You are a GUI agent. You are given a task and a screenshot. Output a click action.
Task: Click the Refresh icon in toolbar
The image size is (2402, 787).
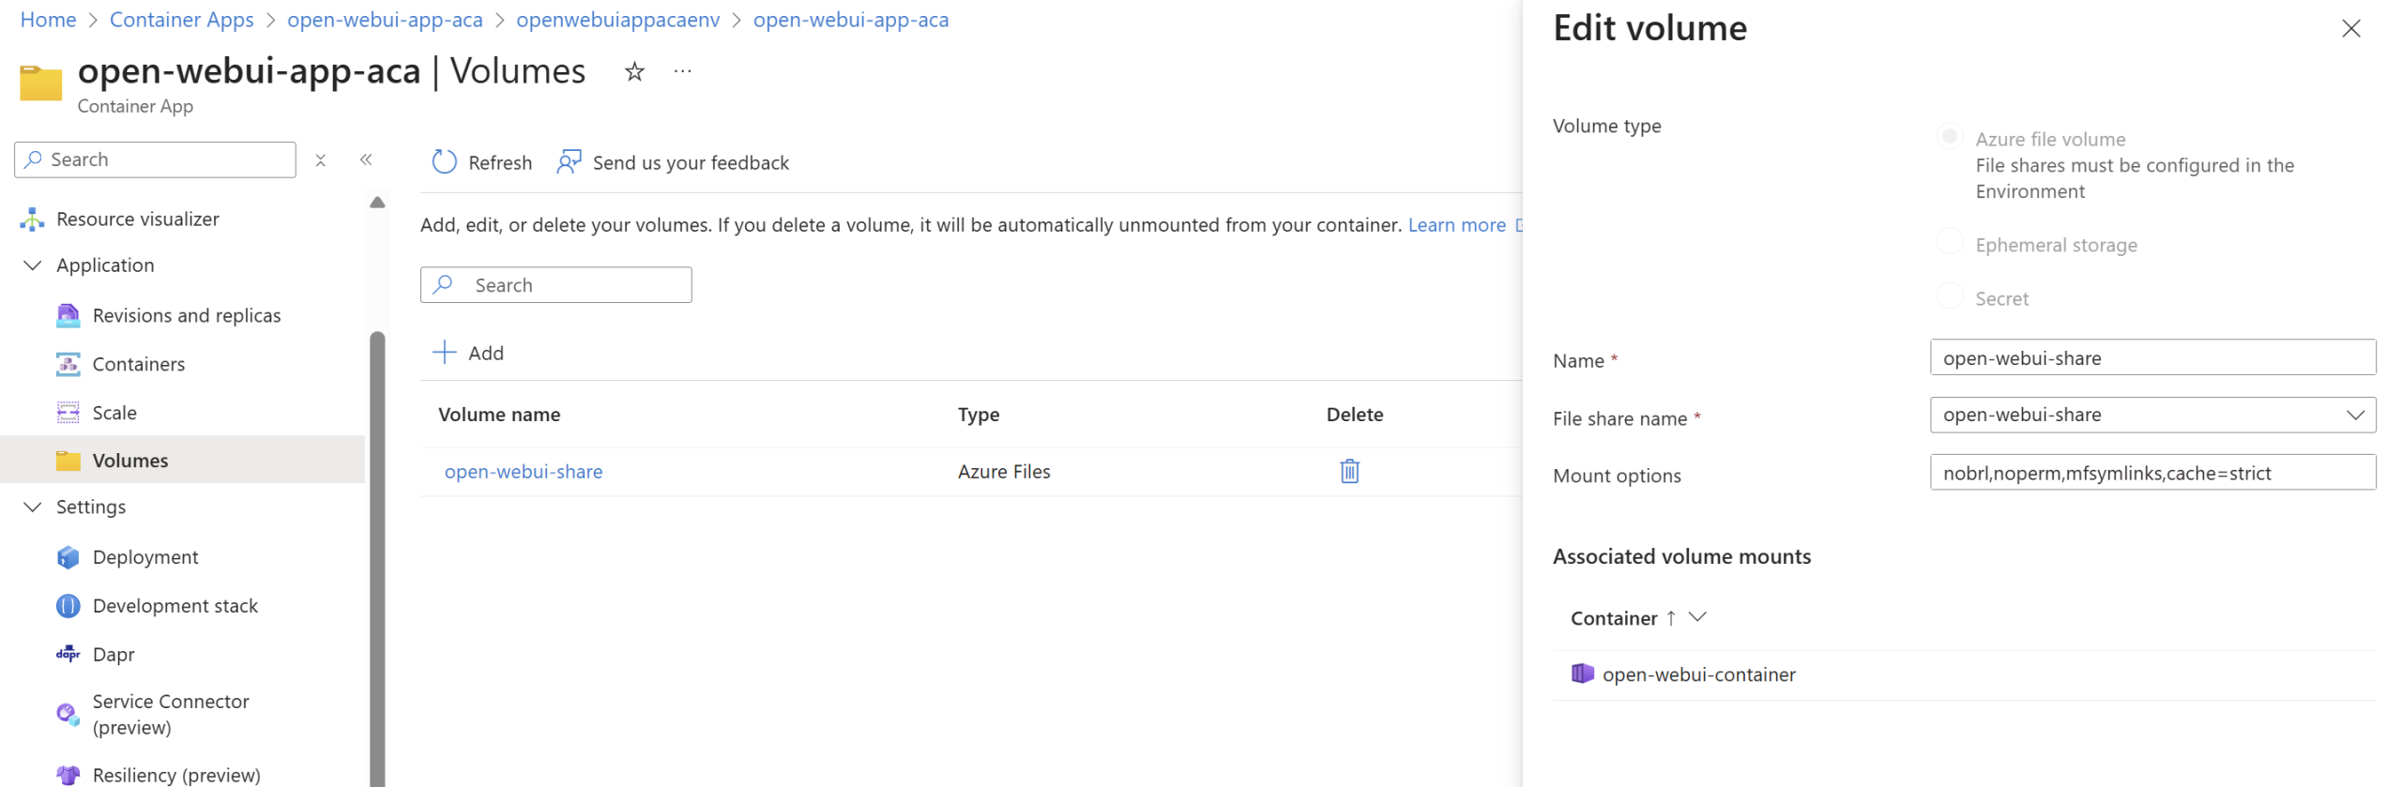444,162
